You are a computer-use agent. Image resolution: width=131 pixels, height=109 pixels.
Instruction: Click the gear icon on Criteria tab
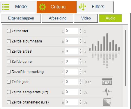43,7
